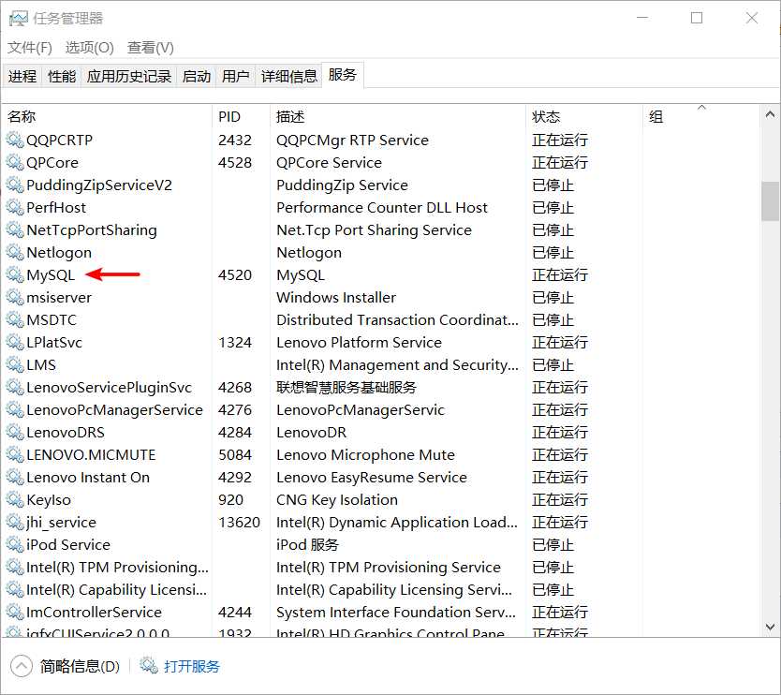
Task: Click 'Lenovo Platform Service' description
Action: click(359, 342)
